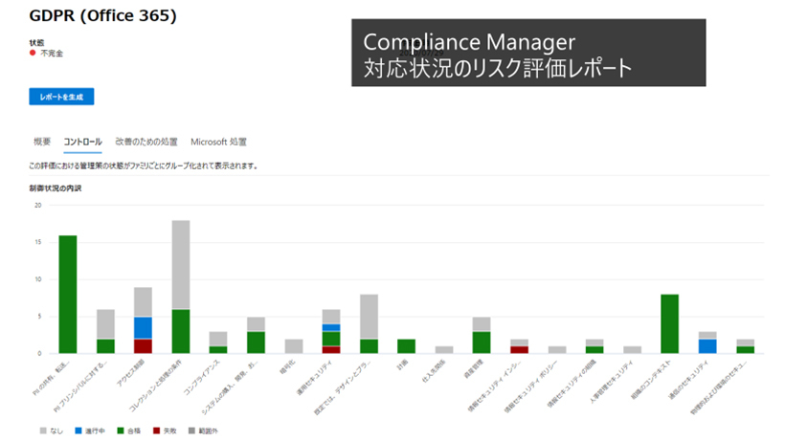Select the コントロール tab
The width and height of the screenshot is (785, 441).
tap(82, 142)
